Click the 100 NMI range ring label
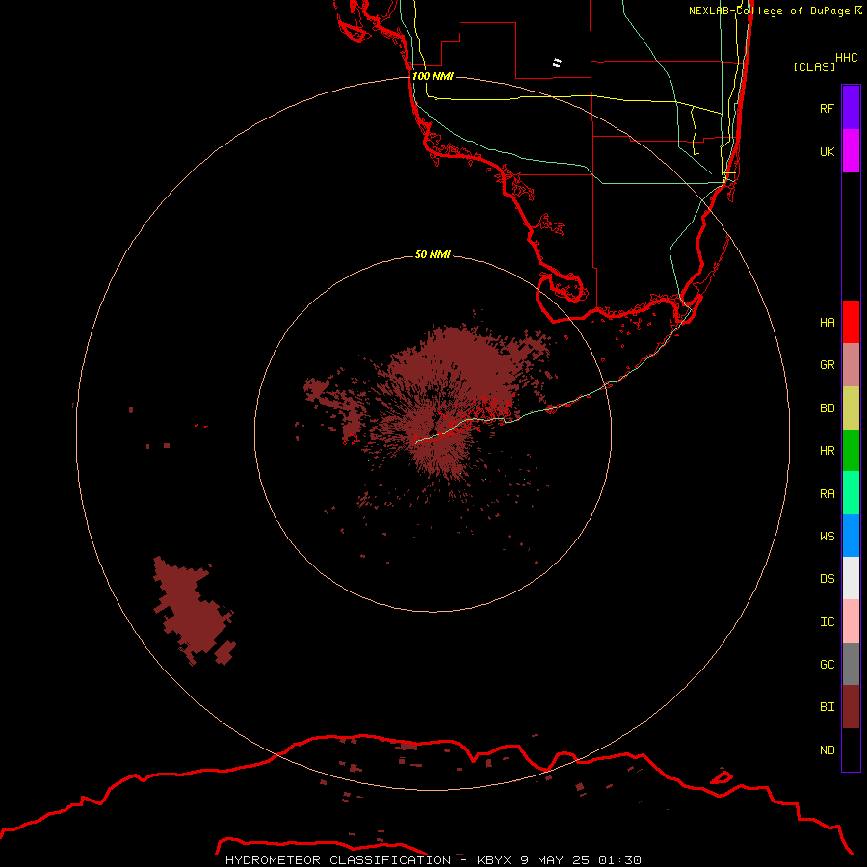867x867 pixels. 433,76
